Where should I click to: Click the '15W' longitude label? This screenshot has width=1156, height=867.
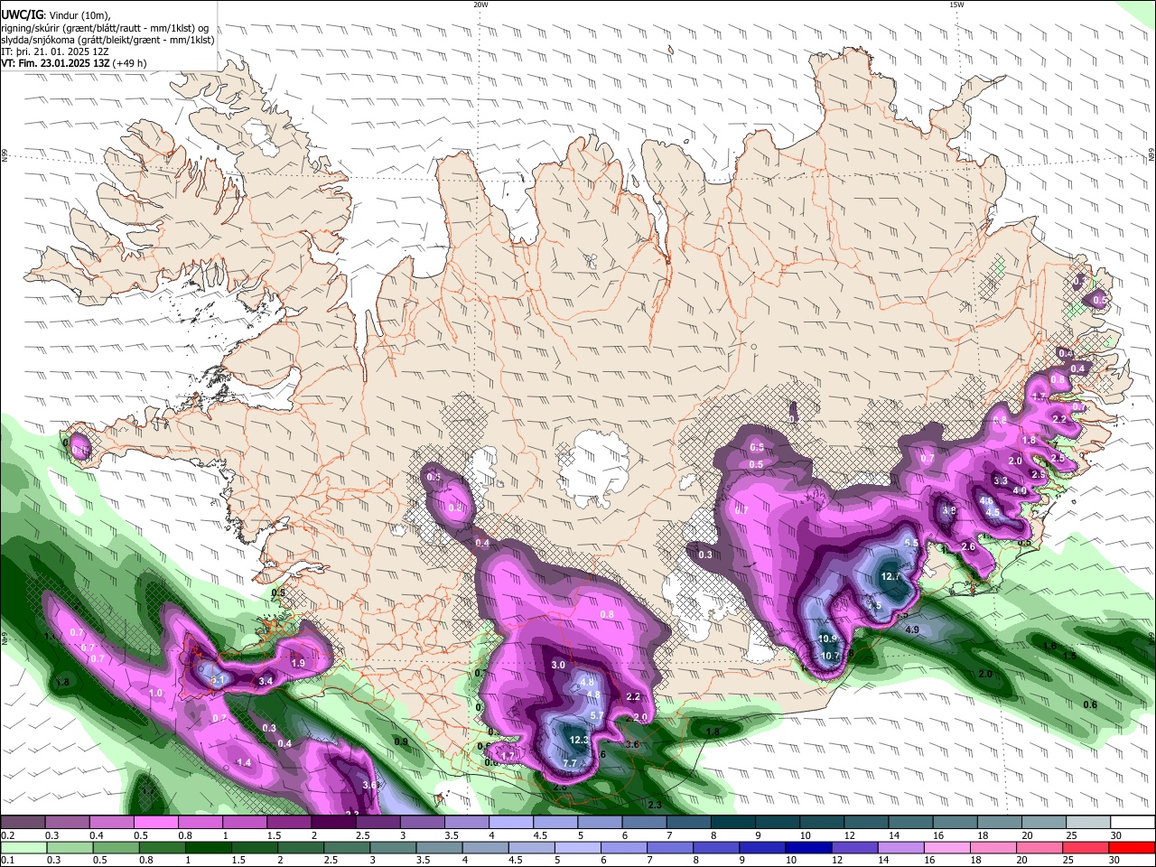(956, 5)
